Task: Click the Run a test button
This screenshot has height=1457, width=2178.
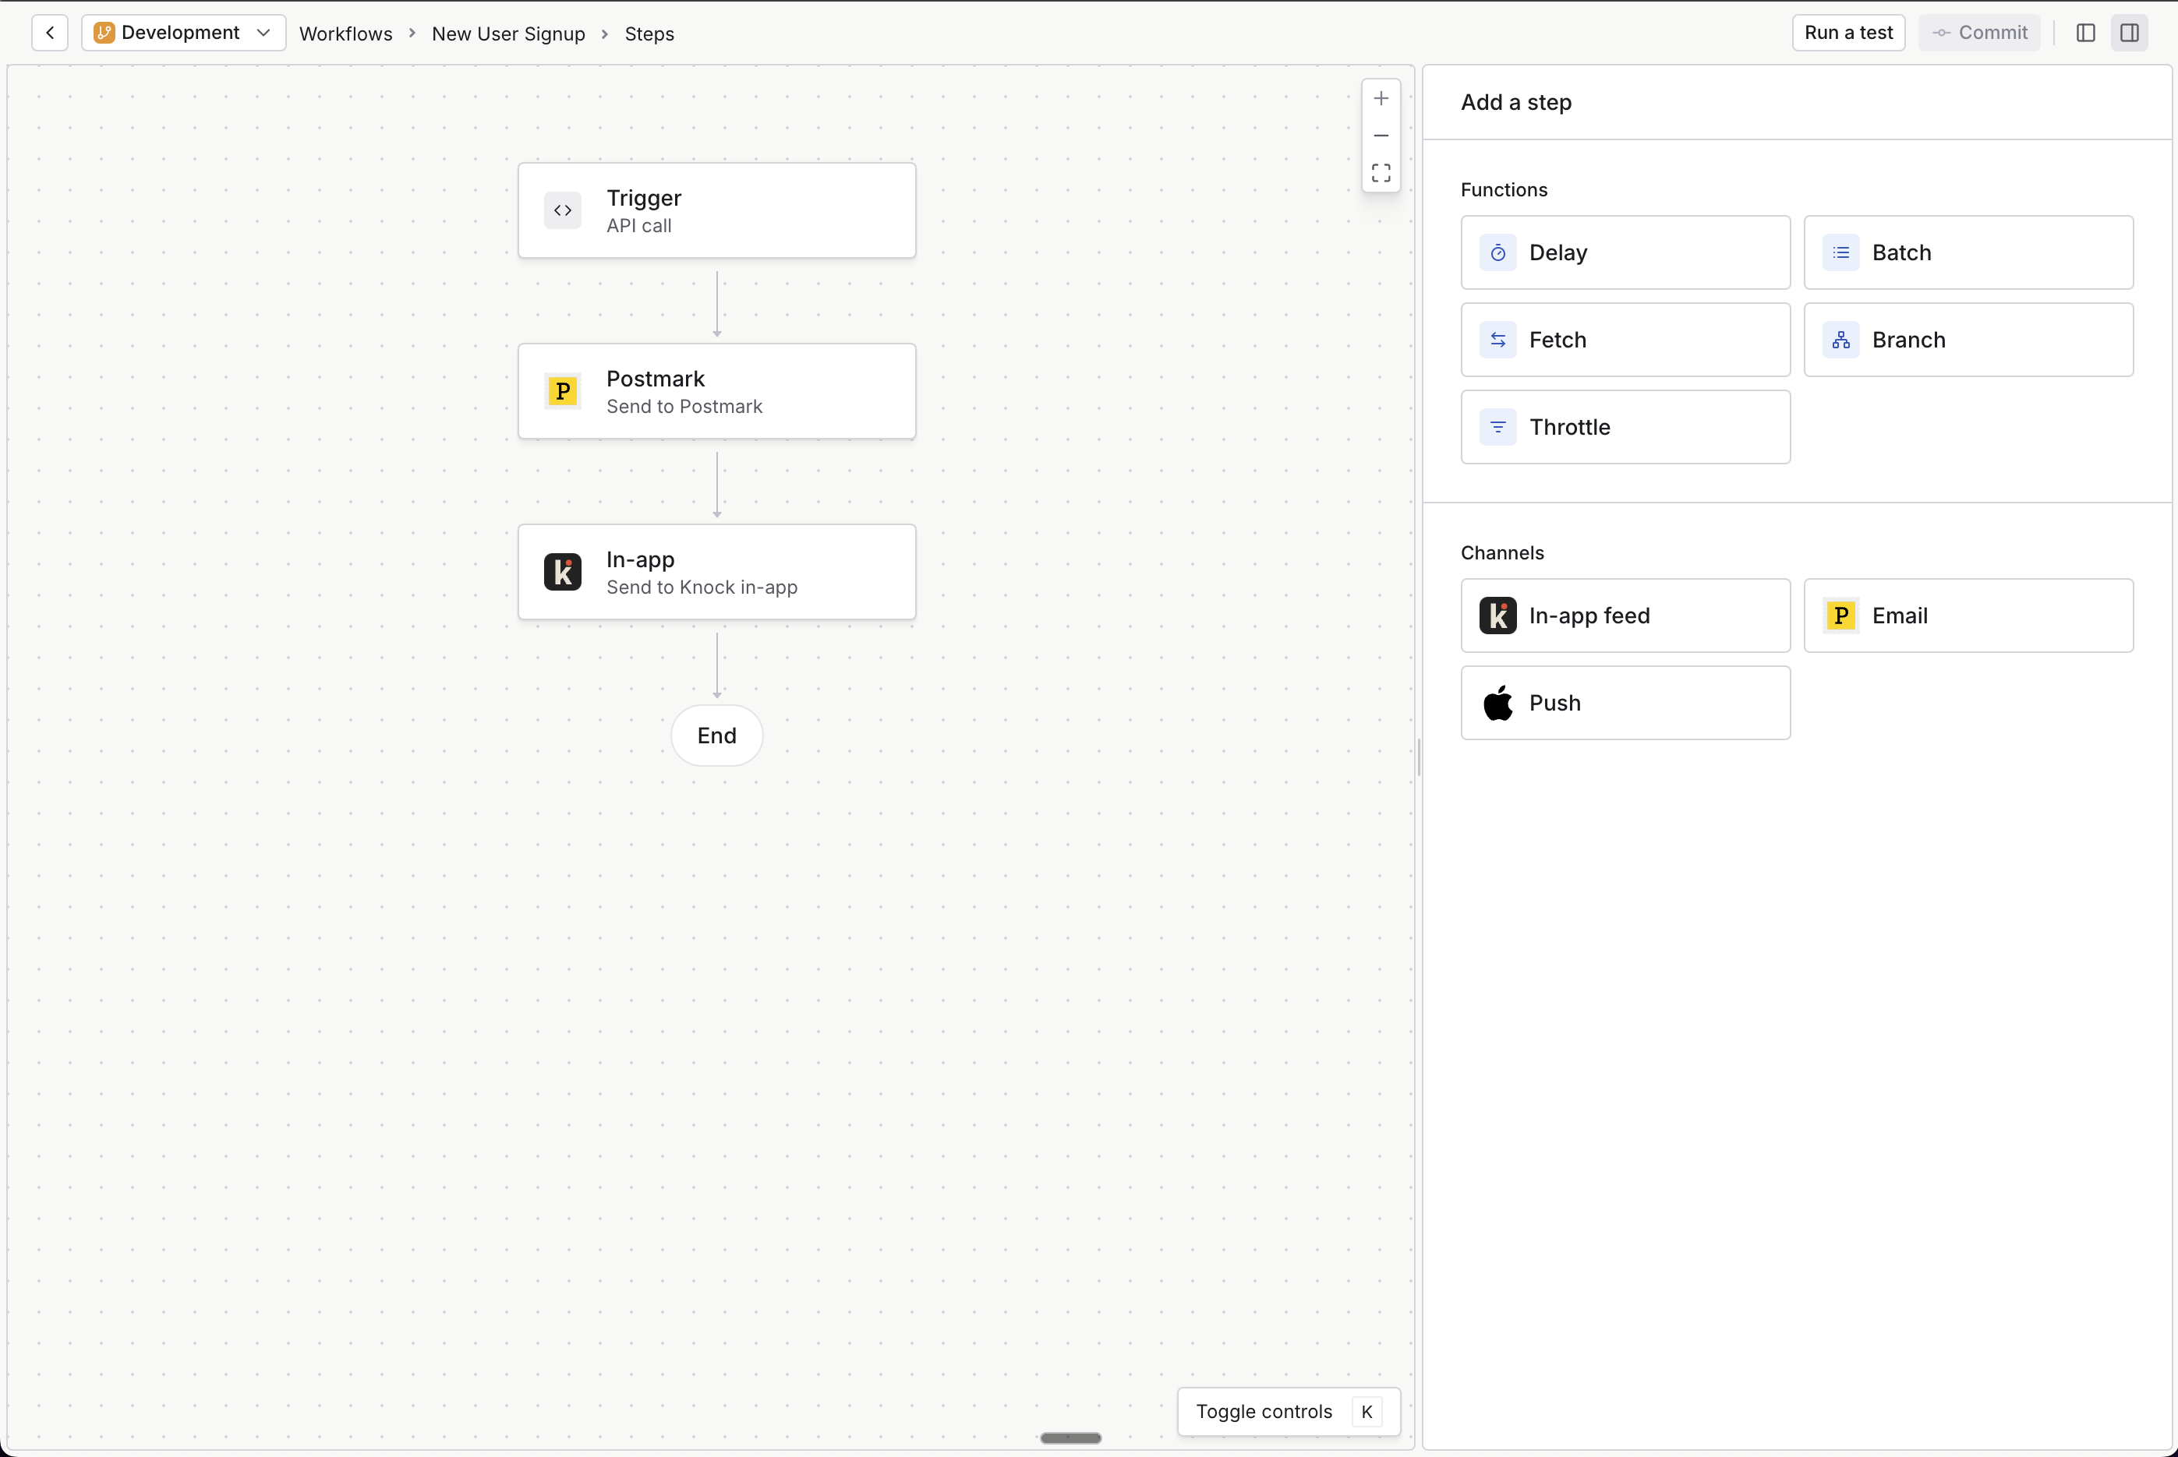Action: coord(1848,33)
